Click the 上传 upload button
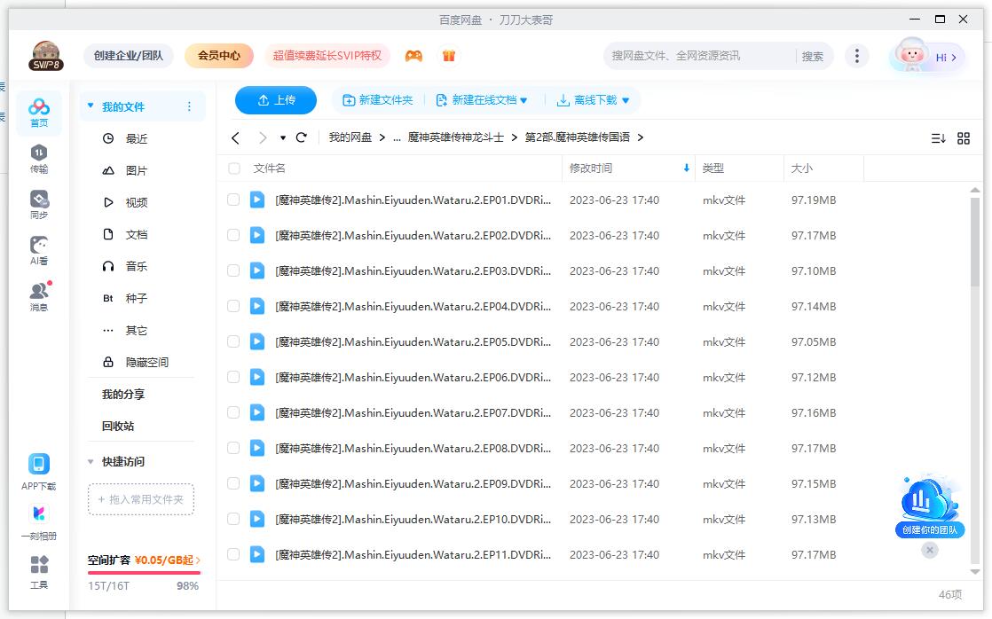 pyautogui.click(x=276, y=100)
